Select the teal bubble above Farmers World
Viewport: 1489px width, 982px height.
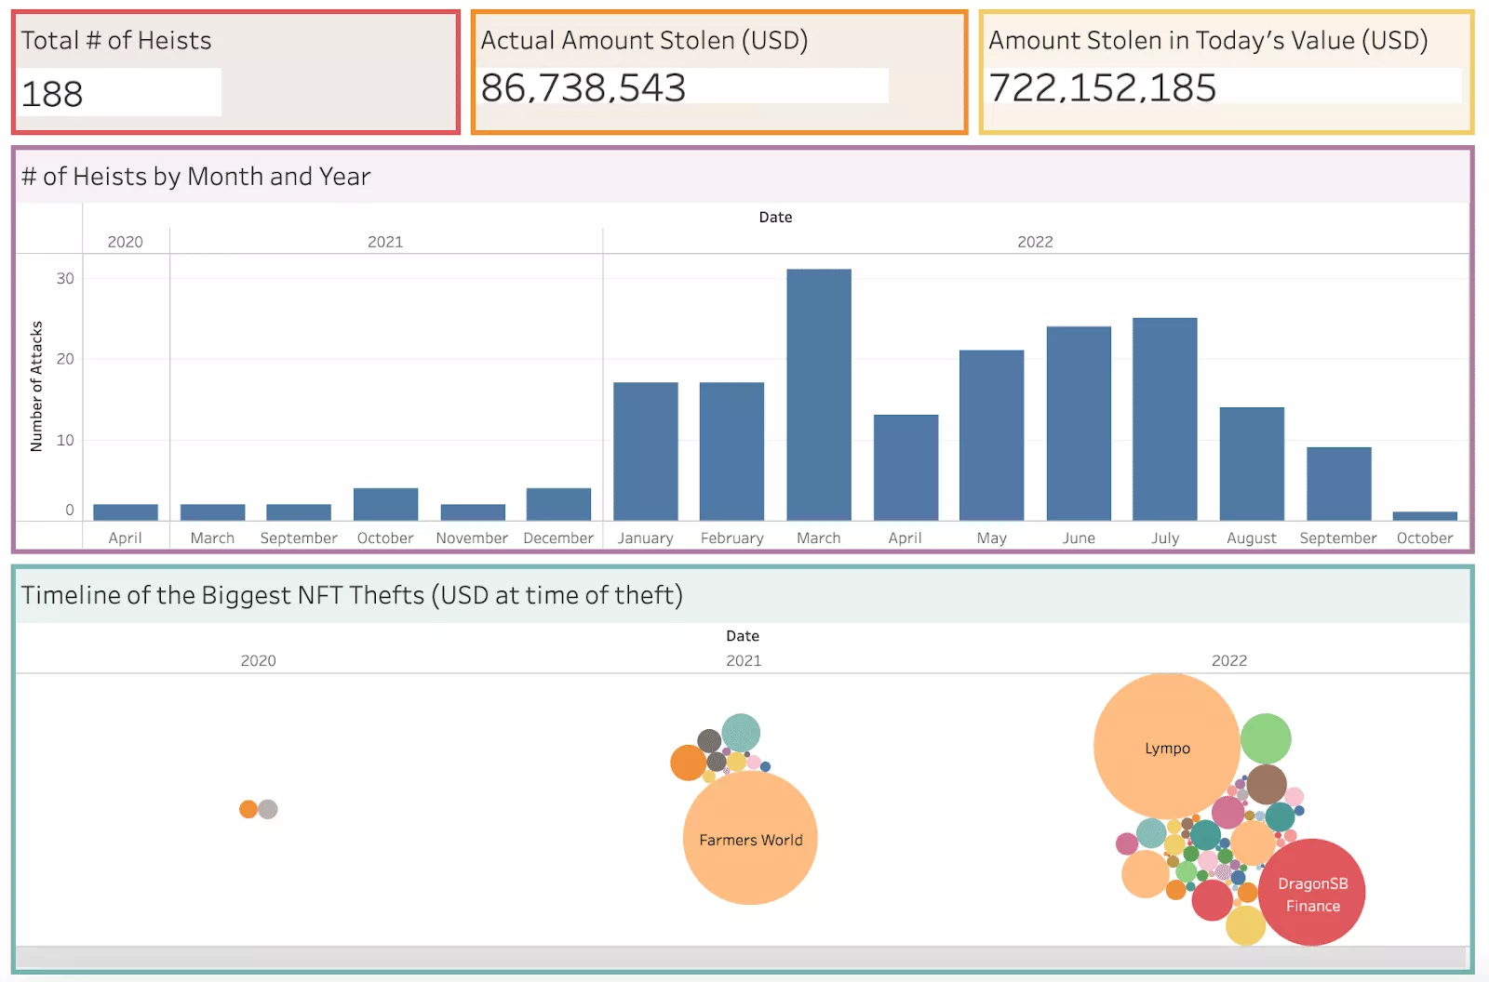pos(741,733)
